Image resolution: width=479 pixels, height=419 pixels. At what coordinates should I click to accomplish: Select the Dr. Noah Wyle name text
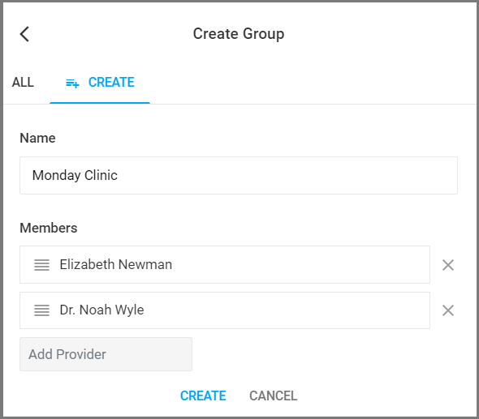point(101,310)
